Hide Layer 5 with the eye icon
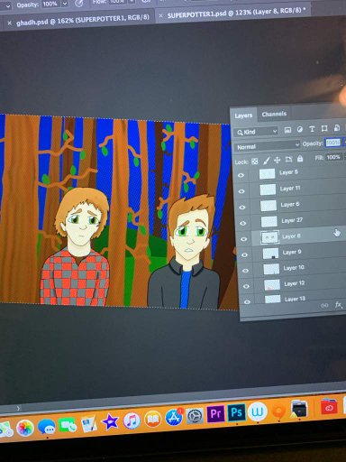This screenshot has width=346, height=462. click(x=241, y=175)
